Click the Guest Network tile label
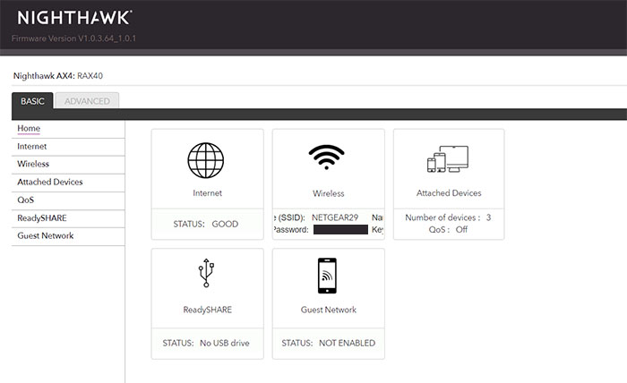This screenshot has height=383, width=627. 329,310
